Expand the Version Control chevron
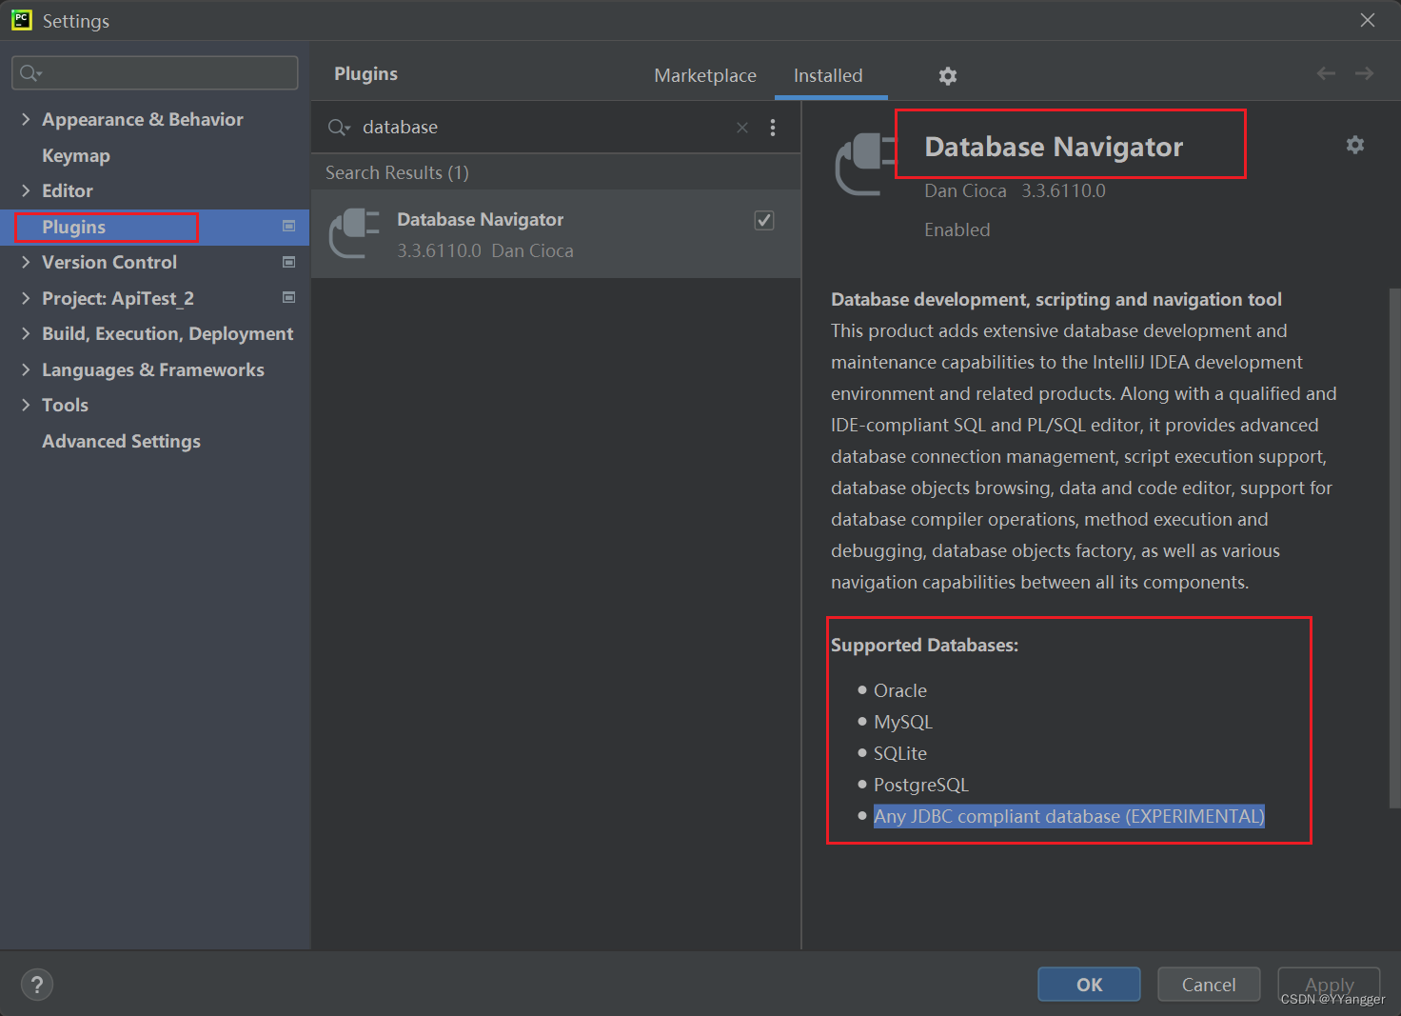This screenshot has width=1401, height=1016. click(26, 262)
